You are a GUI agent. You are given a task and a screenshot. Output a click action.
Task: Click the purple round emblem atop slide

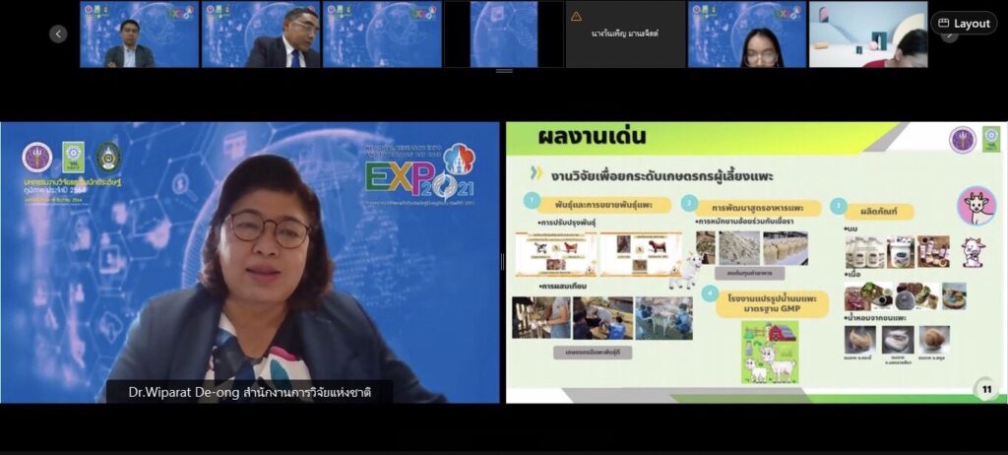tap(962, 140)
